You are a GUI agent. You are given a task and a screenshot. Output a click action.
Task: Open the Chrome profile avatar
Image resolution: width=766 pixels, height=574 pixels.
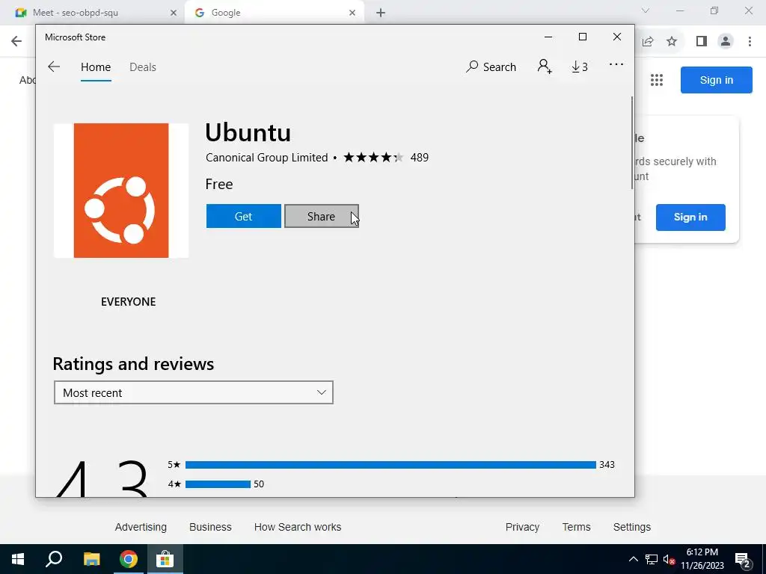click(x=726, y=42)
